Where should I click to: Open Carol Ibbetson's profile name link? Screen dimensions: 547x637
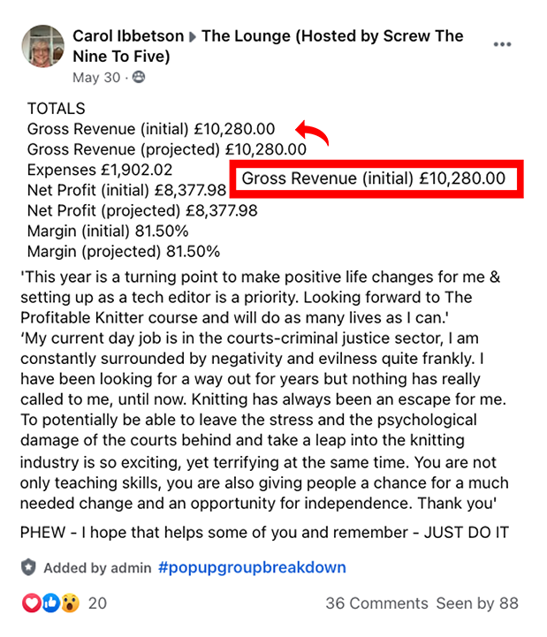click(x=128, y=36)
